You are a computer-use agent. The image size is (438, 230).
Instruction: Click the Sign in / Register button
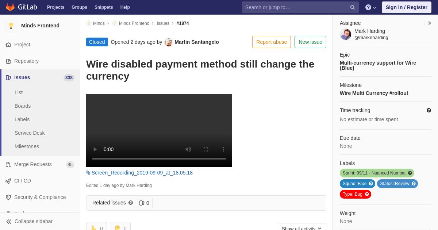[406, 7]
